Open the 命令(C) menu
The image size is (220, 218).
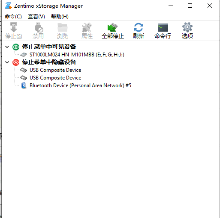pos(13,17)
